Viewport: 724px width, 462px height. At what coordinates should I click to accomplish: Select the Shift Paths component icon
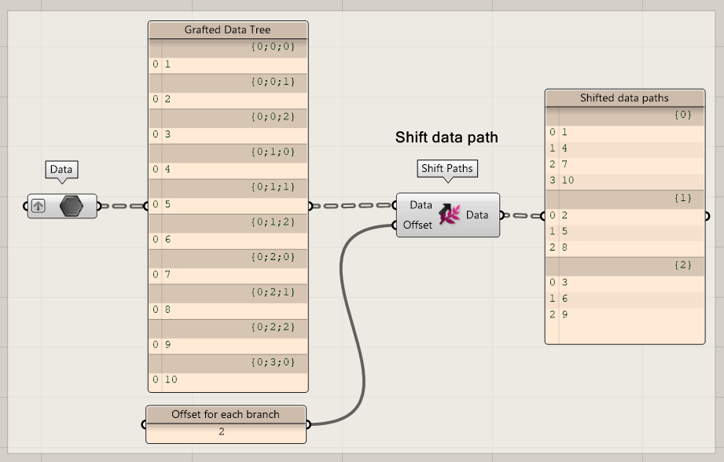448,213
